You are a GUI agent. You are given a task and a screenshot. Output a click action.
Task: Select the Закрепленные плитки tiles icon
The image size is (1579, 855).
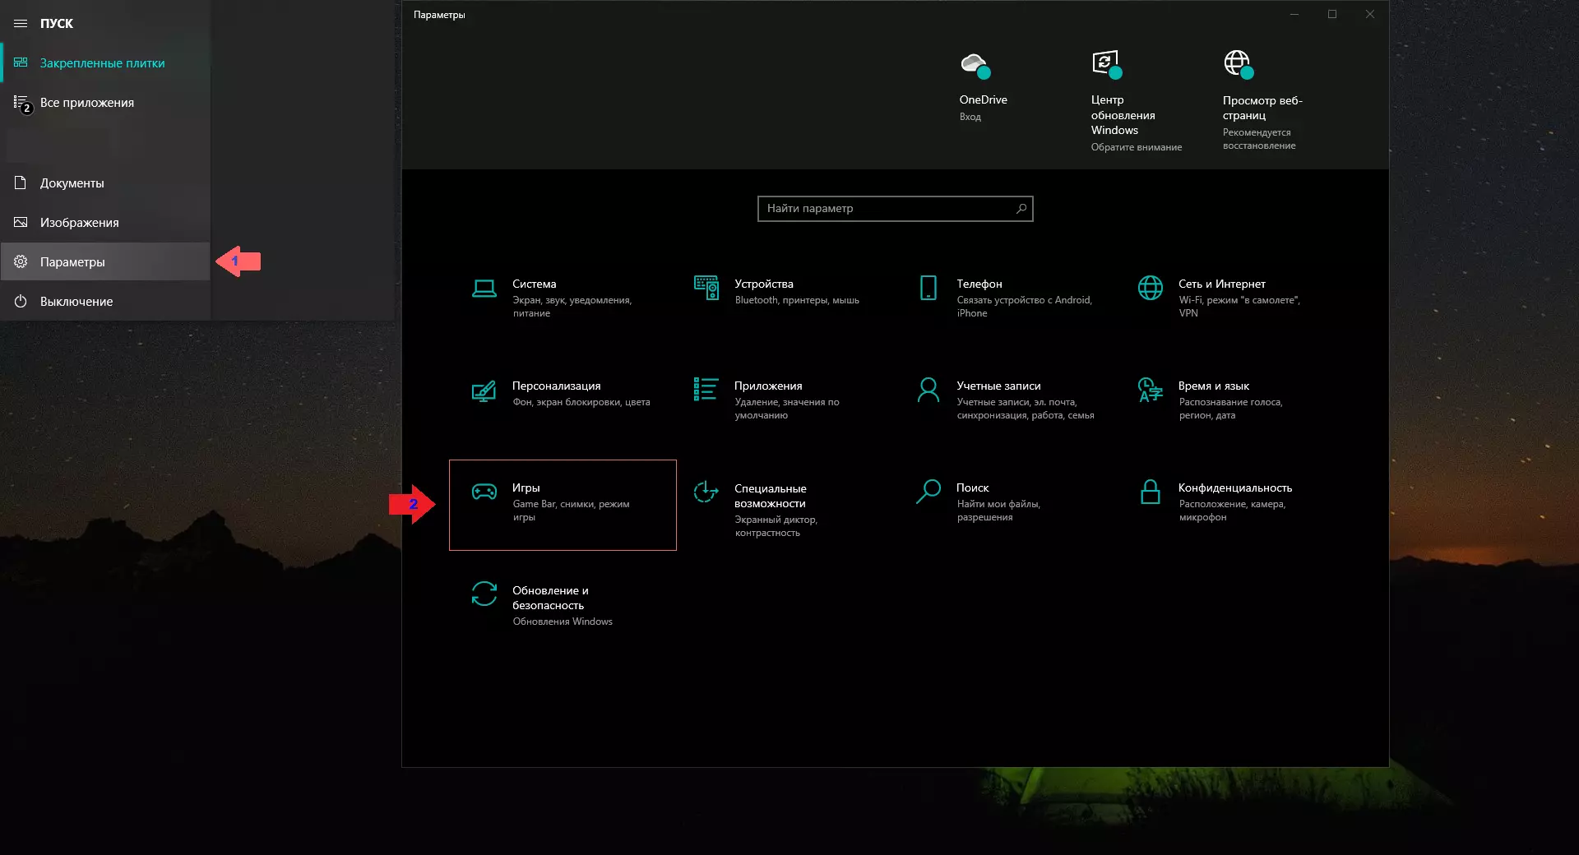21,62
